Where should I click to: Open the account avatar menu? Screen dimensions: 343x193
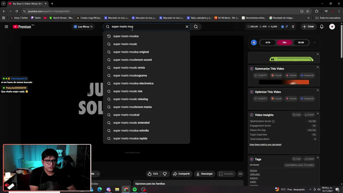tap(332, 27)
